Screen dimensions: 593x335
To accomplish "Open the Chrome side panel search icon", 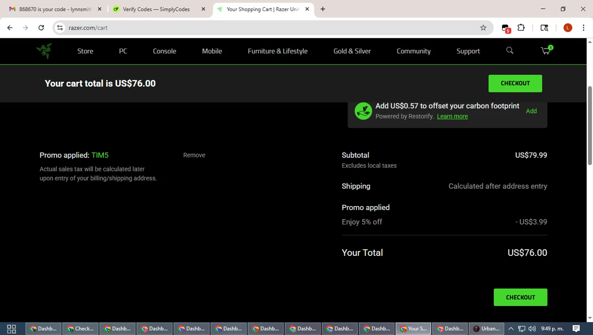I will coord(544,28).
